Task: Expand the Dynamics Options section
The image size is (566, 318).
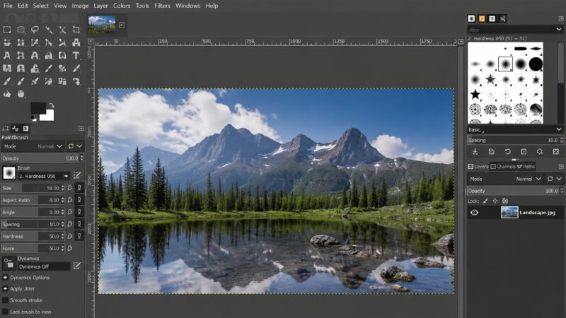Action: 5,277
